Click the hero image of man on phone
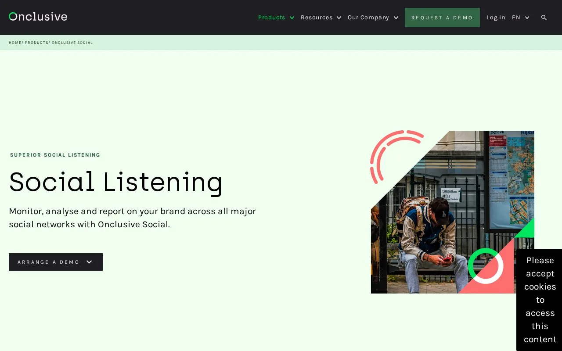 [x=452, y=212]
